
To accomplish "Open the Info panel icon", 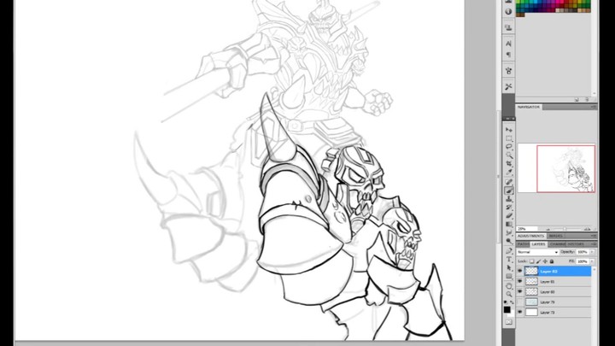I will [509, 11].
